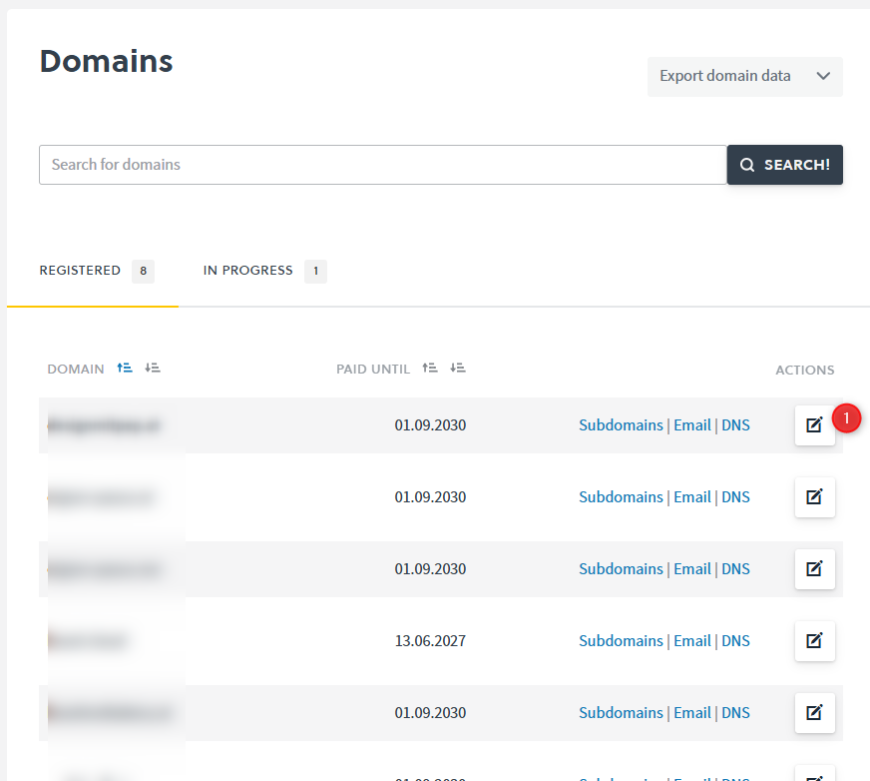Expand the Export domain data dropdown
The width and height of the screenshot is (870, 781).
point(744,77)
